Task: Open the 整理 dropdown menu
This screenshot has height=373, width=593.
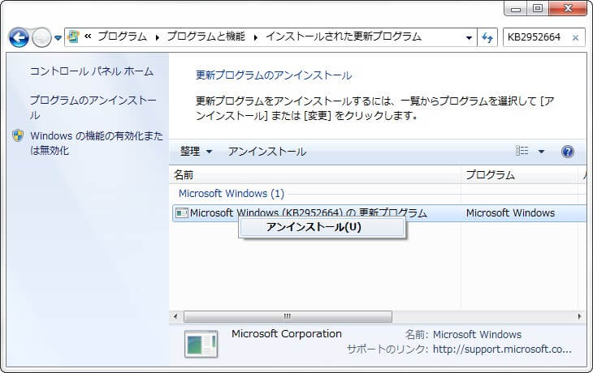Action: tap(196, 152)
